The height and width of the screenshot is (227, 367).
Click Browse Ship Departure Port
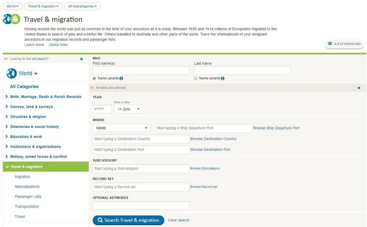(276, 128)
